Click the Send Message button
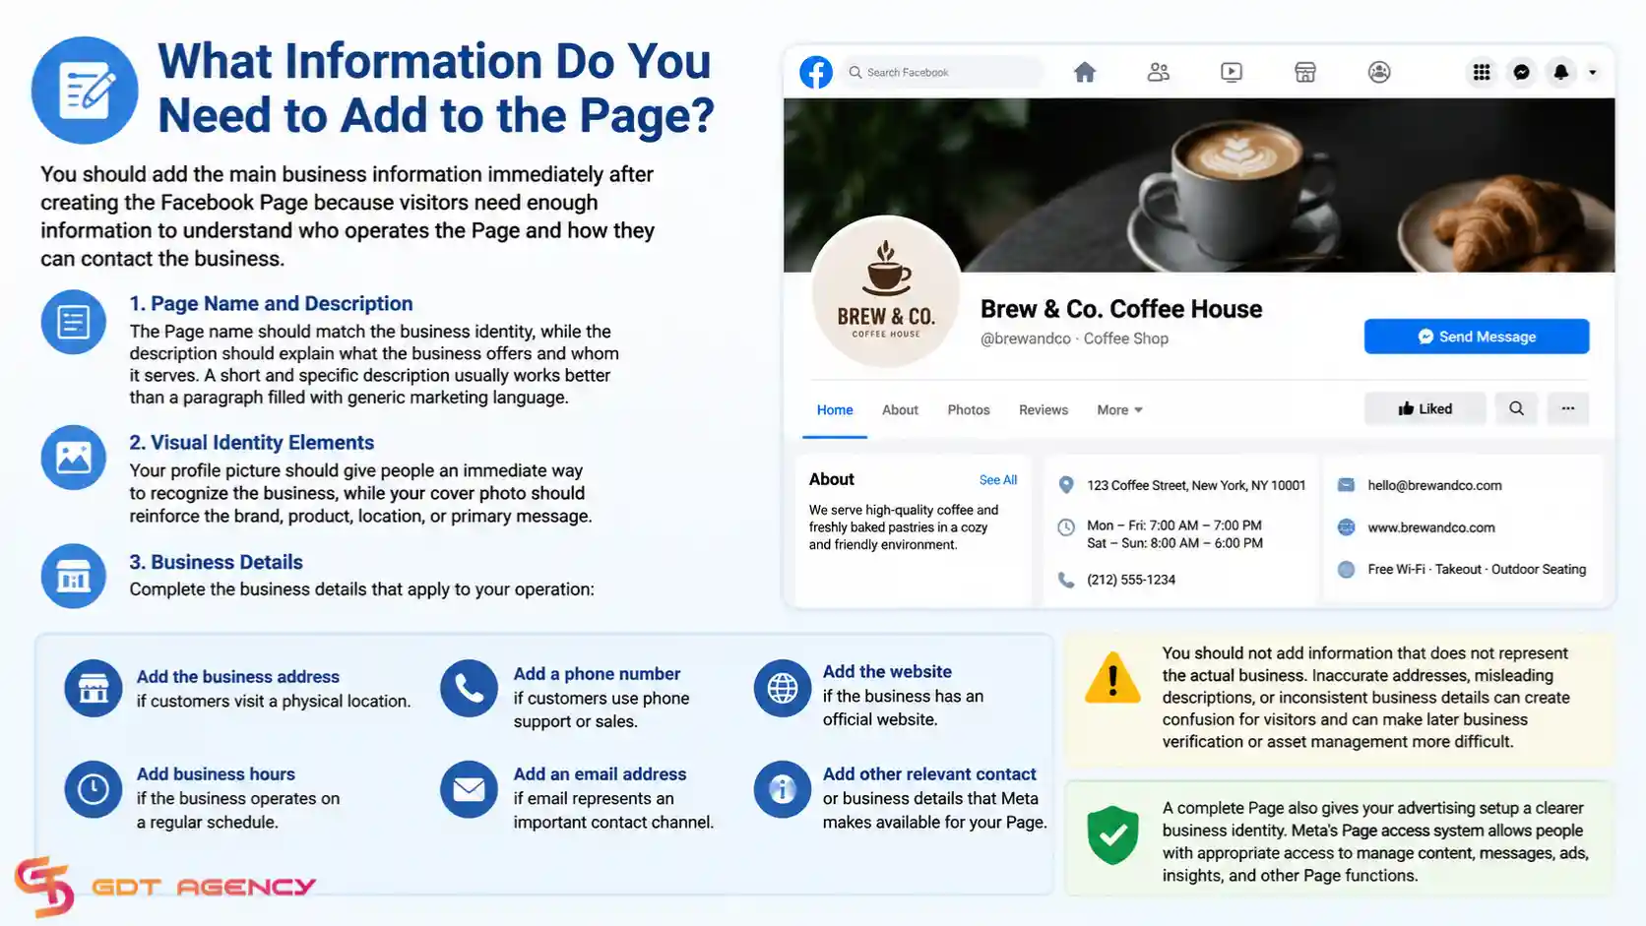The width and height of the screenshot is (1646, 926). point(1476,337)
